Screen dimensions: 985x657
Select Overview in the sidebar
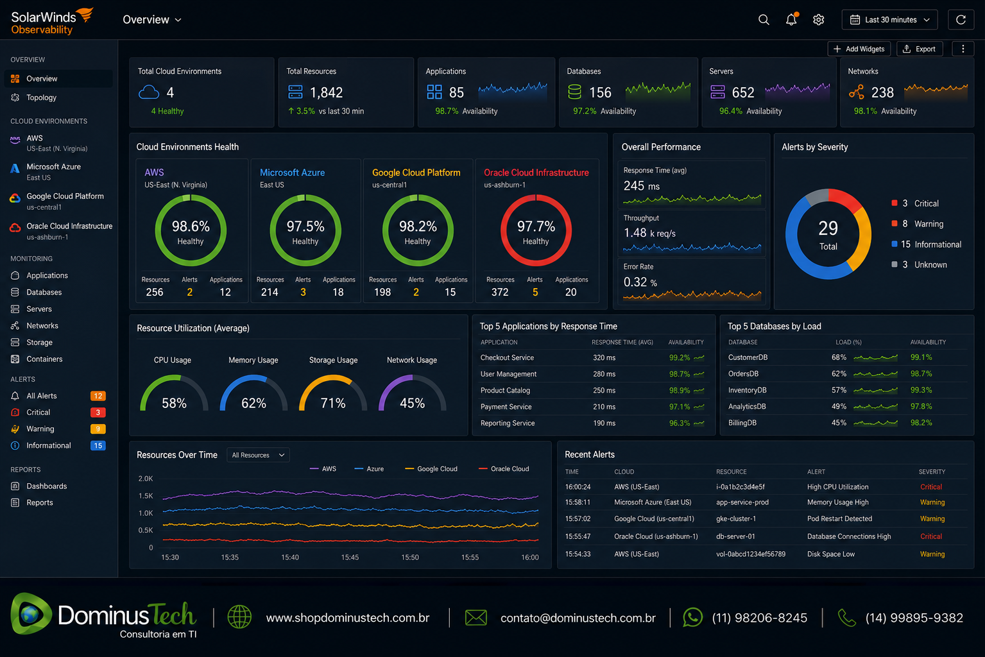tap(58, 79)
